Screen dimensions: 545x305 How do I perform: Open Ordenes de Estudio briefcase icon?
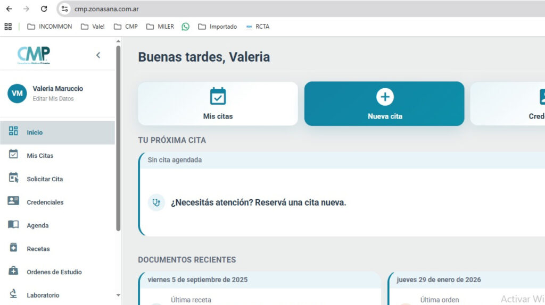click(13, 272)
